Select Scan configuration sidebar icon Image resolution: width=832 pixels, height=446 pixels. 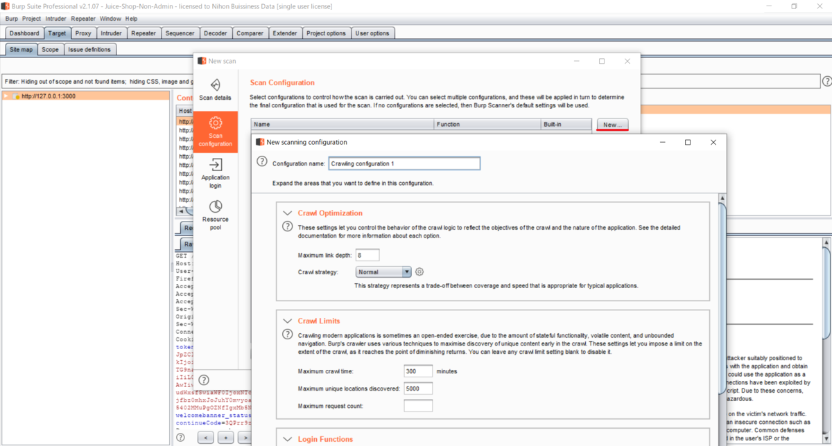(x=216, y=123)
